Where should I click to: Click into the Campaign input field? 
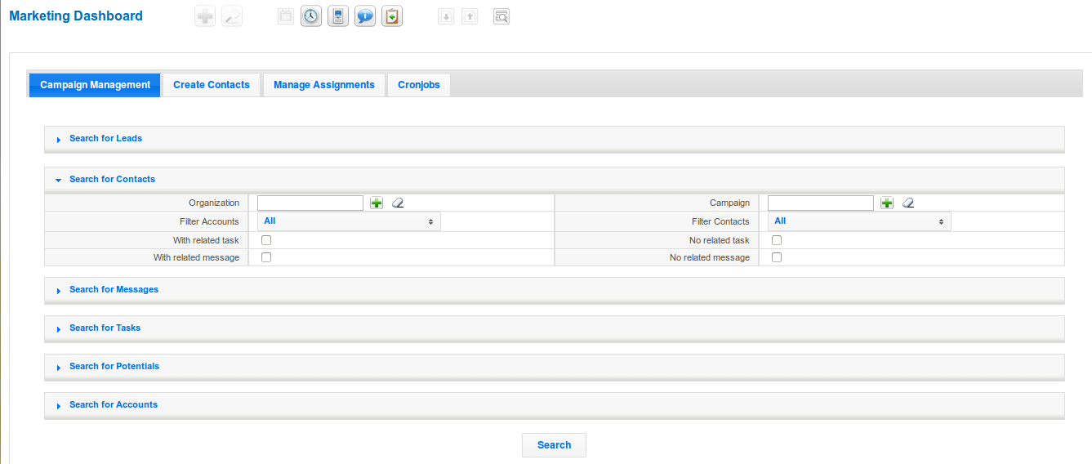(x=820, y=203)
